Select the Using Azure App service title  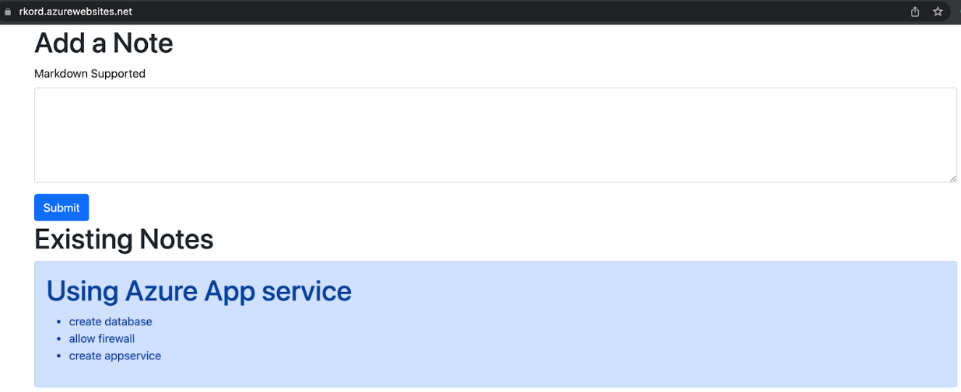[x=199, y=291]
